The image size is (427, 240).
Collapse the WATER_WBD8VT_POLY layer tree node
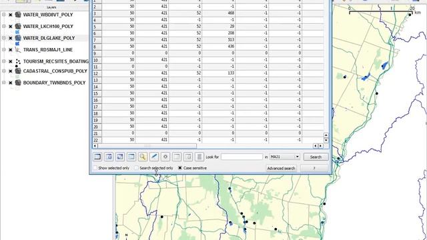pos(4,15)
